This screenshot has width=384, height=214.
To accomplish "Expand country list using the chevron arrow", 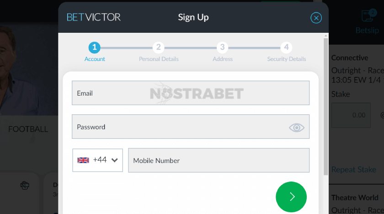I will (115, 160).
